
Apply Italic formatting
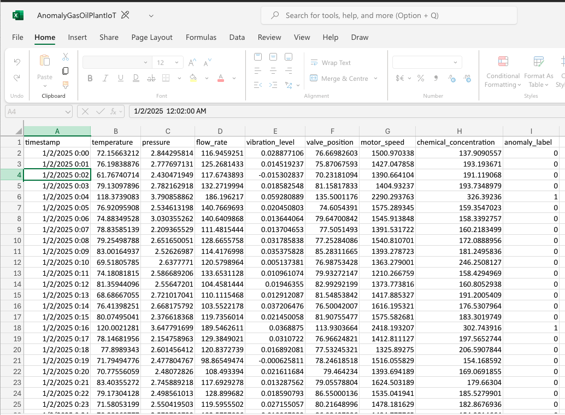click(x=105, y=78)
